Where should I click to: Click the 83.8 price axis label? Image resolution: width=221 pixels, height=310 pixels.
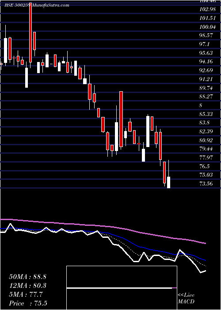pos(204,123)
